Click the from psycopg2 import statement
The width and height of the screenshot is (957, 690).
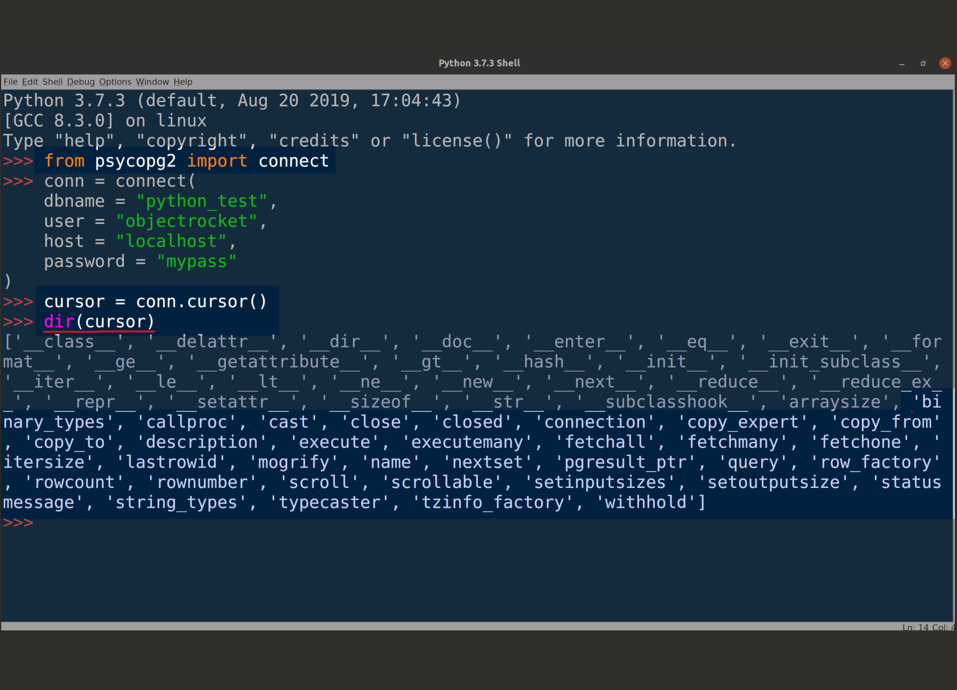click(186, 160)
